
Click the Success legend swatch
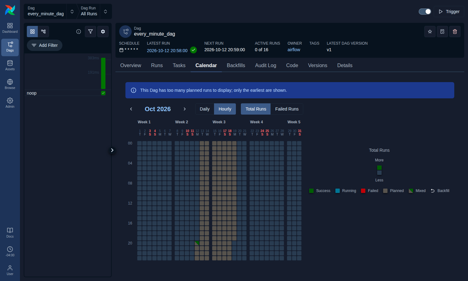311,191
